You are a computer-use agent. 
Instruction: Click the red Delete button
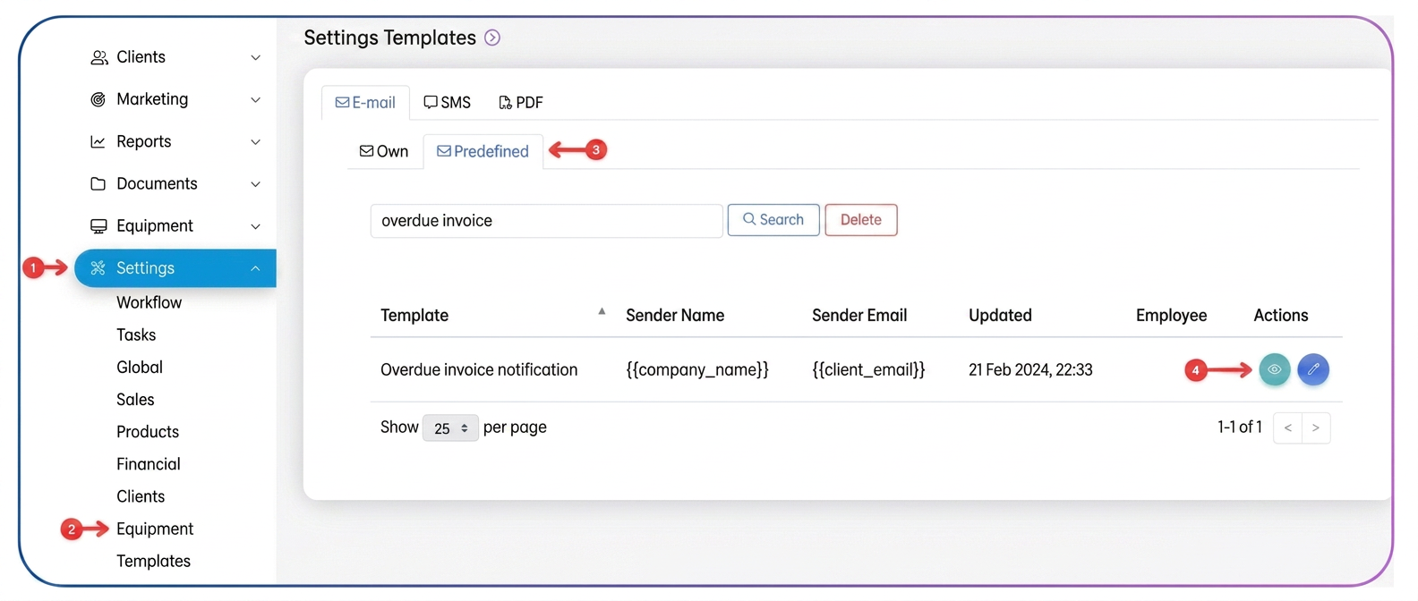coord(861,220)
